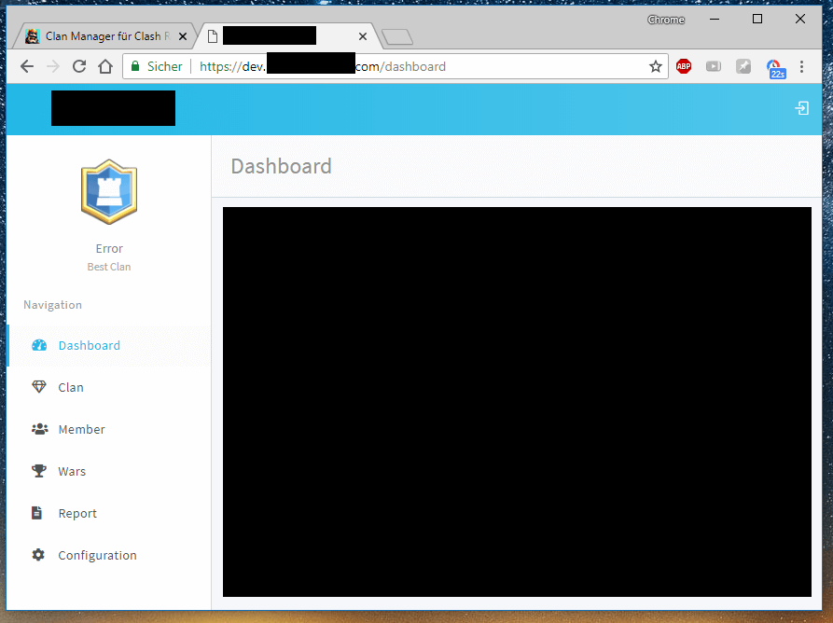Viewport: 833px width, 623px height.
Task: Click the Report document icon
Action: pos(37,513)
